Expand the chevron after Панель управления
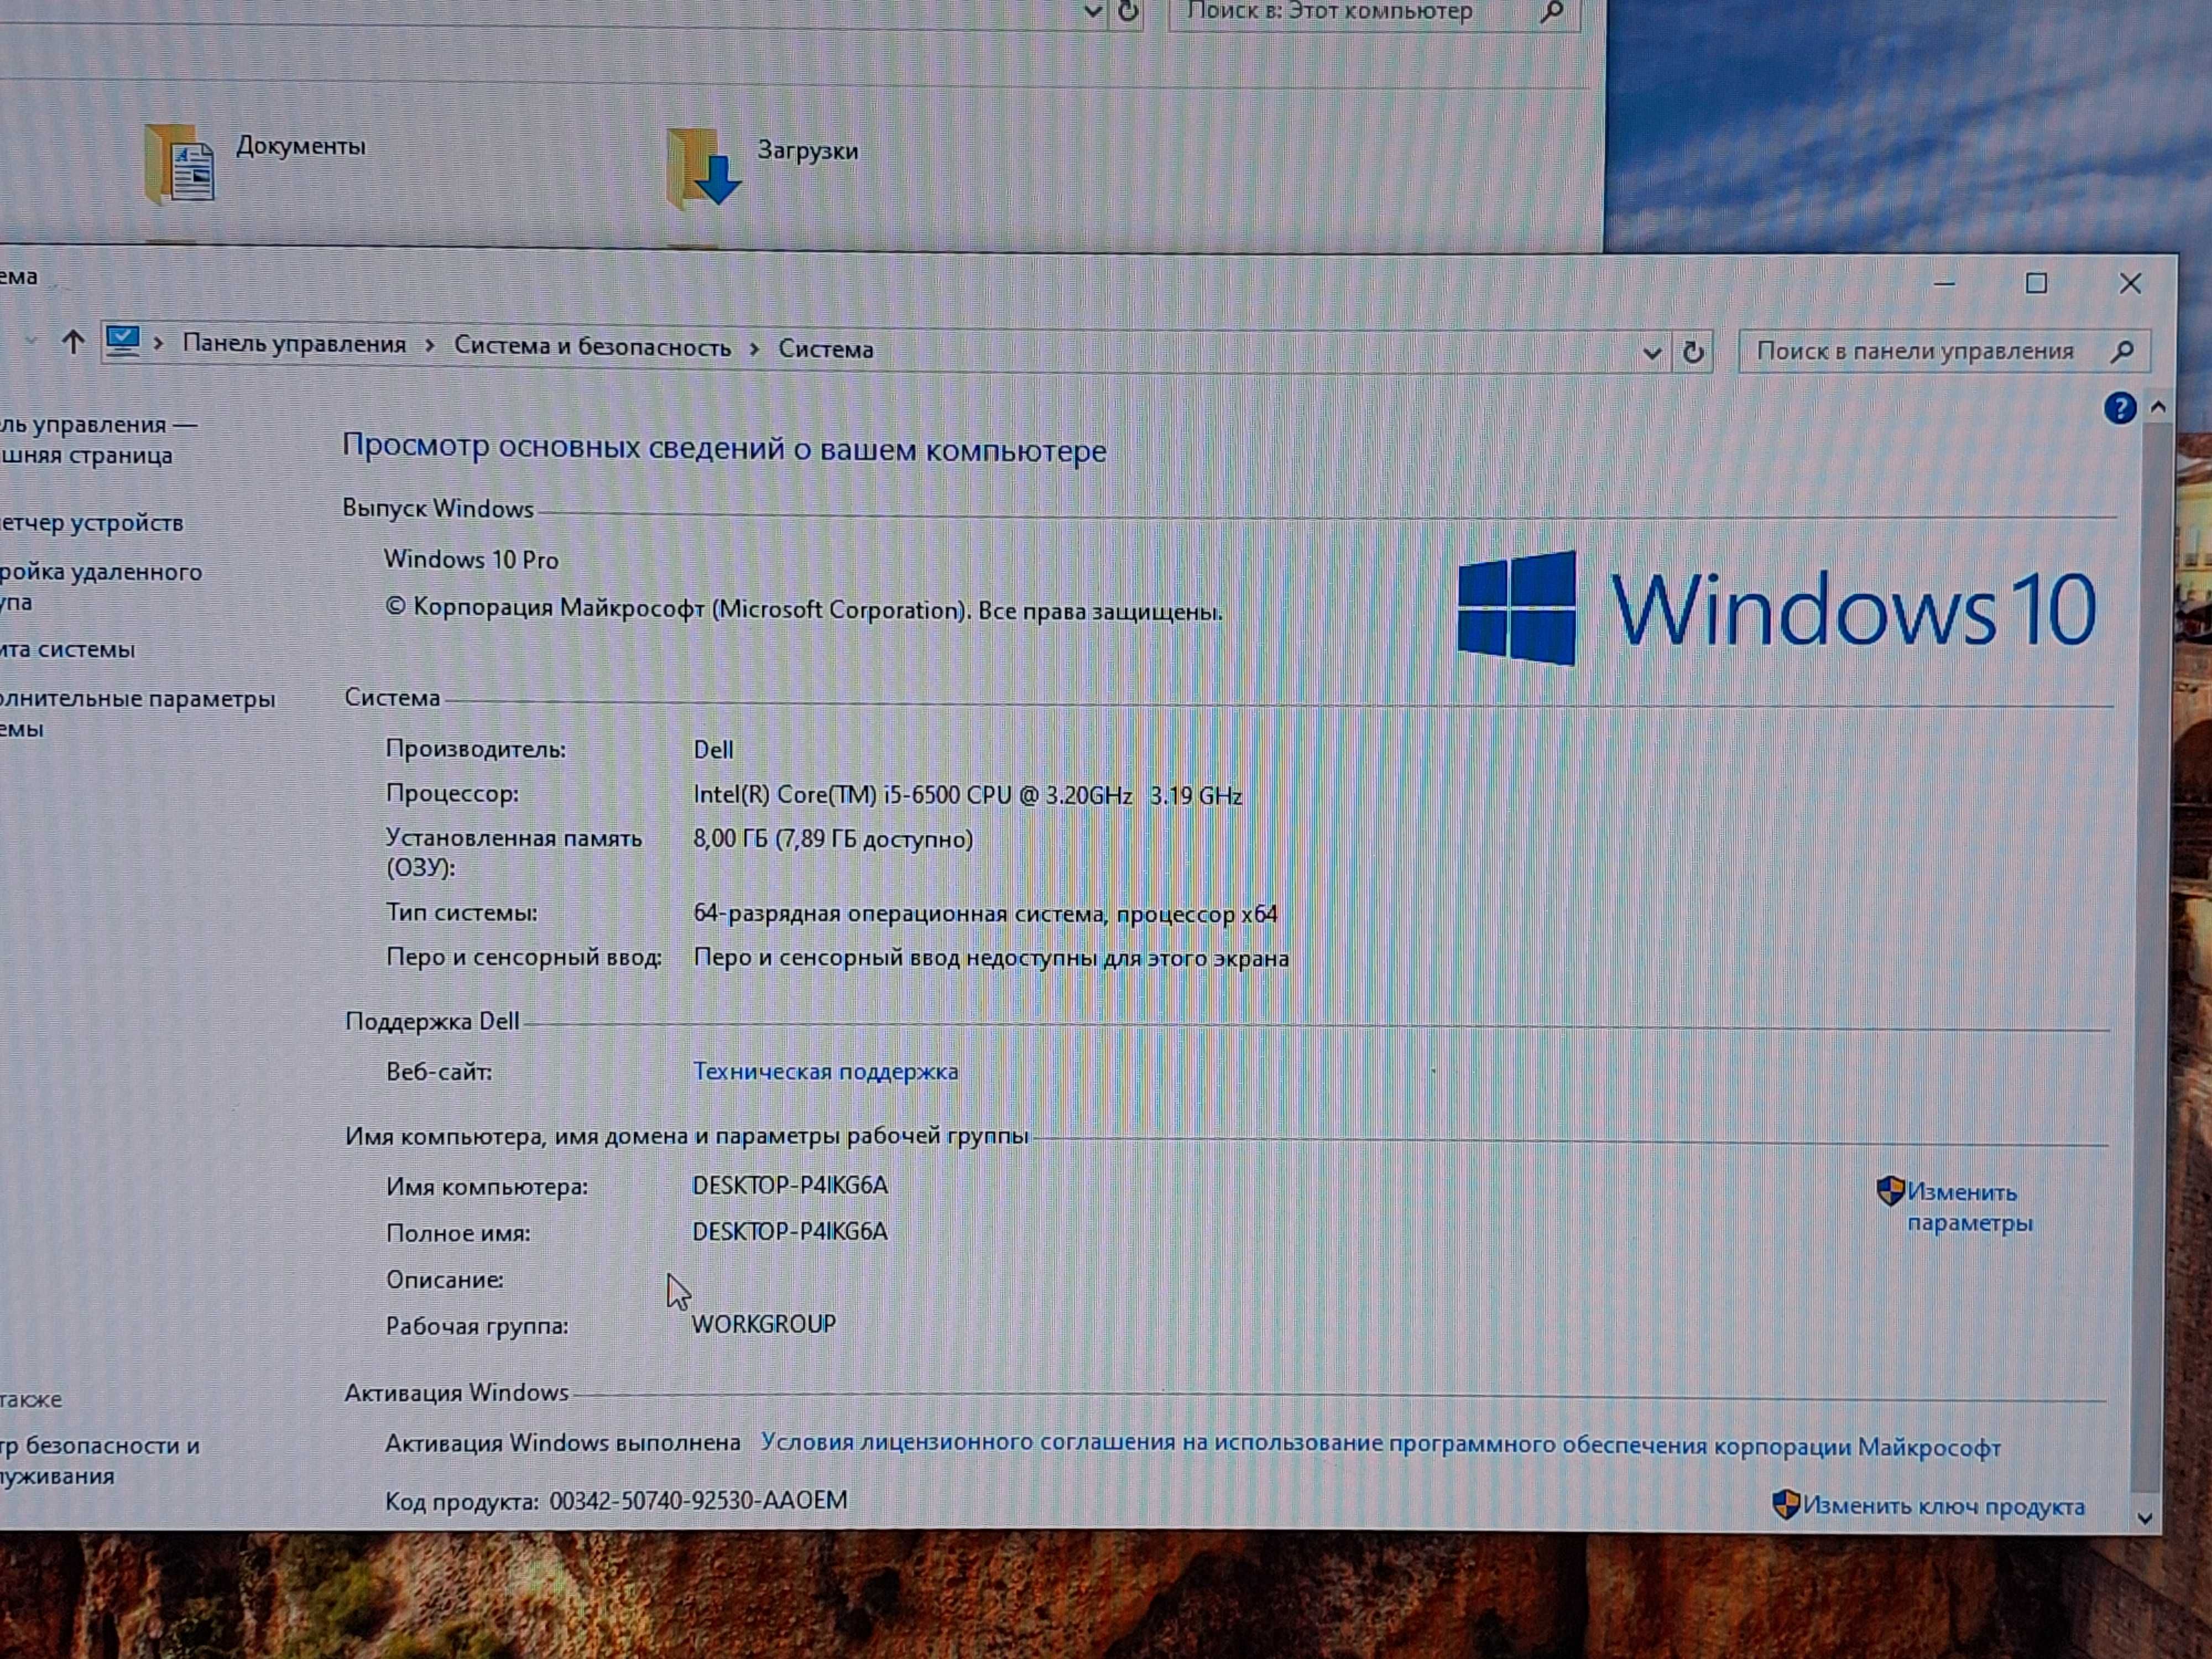Screen dimensions: 2212x1659 [430, 345]
